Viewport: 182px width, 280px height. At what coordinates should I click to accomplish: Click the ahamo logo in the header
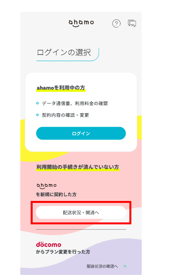point(81,23)
